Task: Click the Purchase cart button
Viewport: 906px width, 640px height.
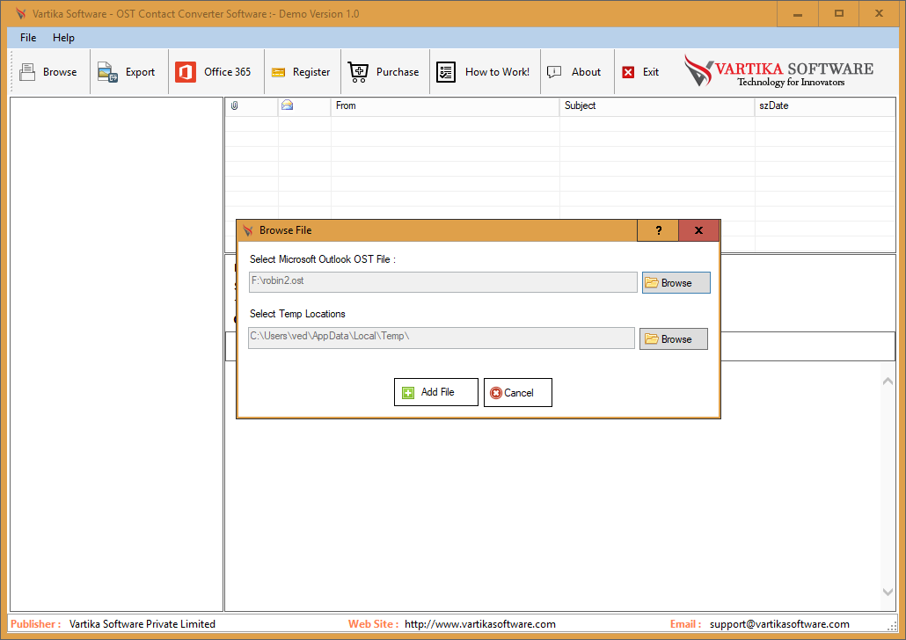Action: pyautogui.click(x=384, y=72)
